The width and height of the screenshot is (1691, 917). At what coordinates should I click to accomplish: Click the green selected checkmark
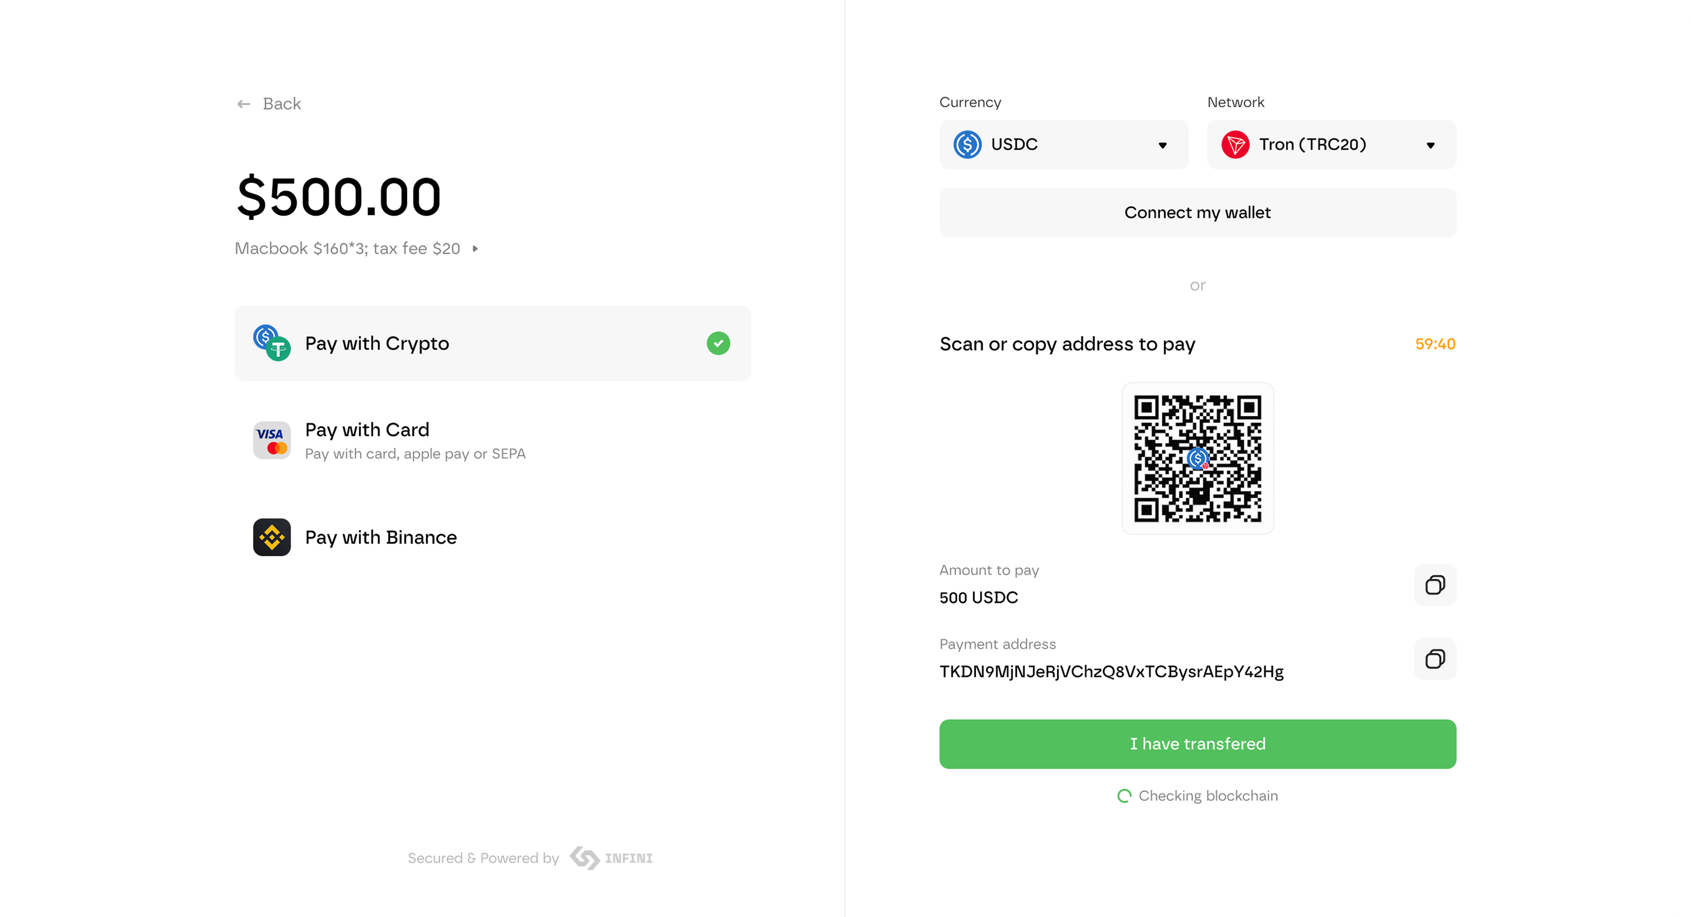coord(718,343)
